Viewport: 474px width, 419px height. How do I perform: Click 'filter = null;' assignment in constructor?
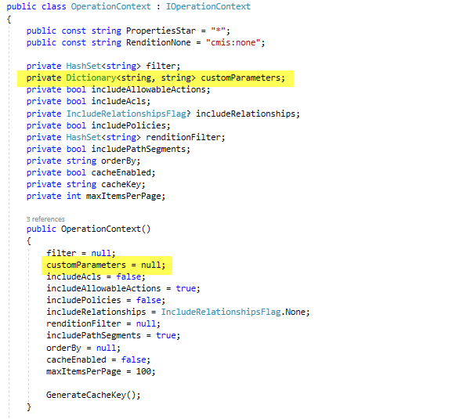click(81, 253)
